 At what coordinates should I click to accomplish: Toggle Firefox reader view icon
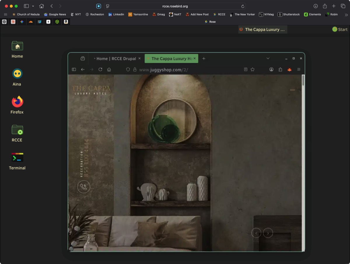(246, 70)
